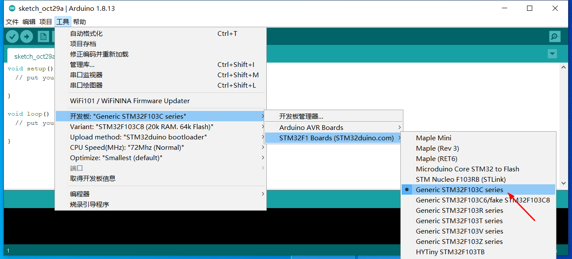The width and height of the screenshot is (572, 259).
Task: Expand STM32F1 Boards (STM32duino.com) submenu
Action: 333,138
